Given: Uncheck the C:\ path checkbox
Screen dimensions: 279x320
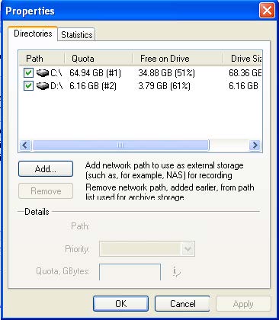Looking at the screenshot, I should [x=28, y=73].
